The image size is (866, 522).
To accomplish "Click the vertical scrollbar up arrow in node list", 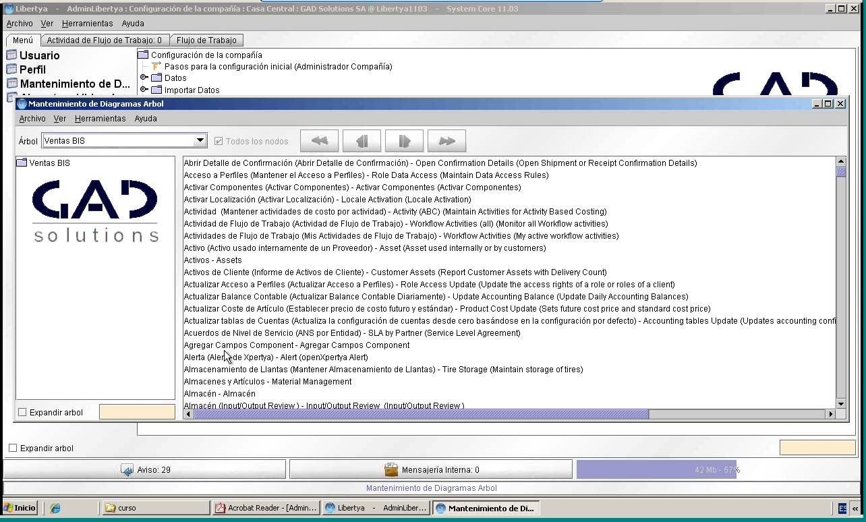I will (x=841, y=162).
